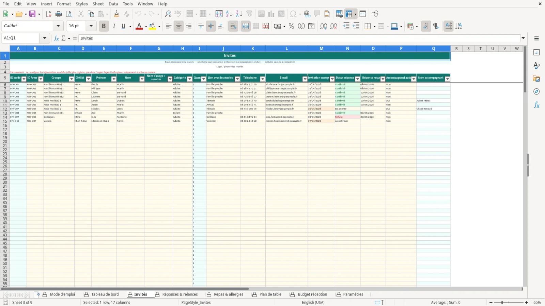Toggle Center Vertically alignment

point(211,26)
